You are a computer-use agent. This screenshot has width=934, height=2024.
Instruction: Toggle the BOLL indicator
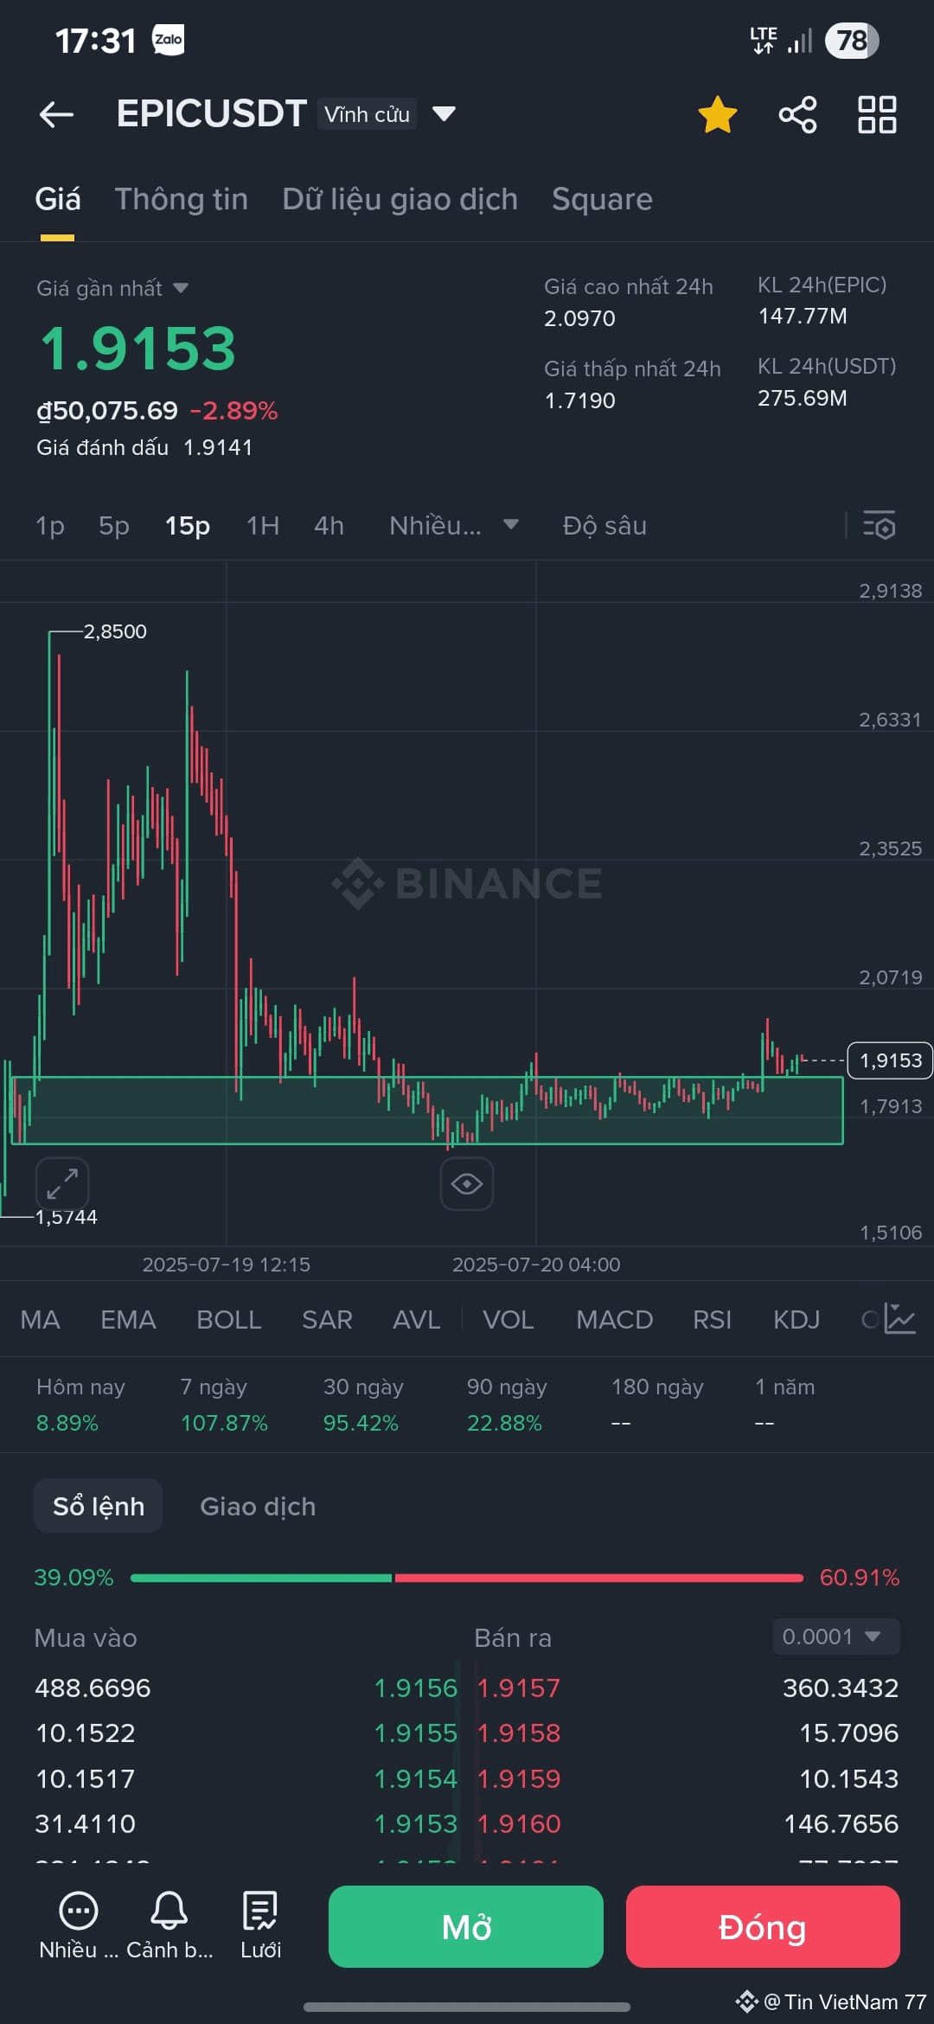coord(228,1319)
